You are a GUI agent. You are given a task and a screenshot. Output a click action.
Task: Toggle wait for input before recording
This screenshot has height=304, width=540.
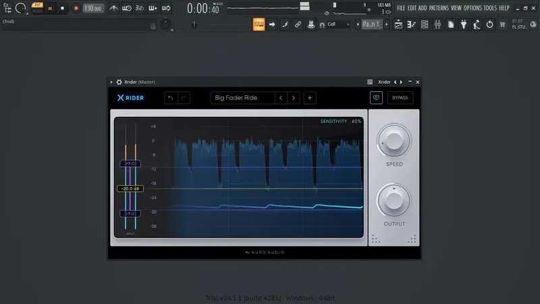click(126, 8)
